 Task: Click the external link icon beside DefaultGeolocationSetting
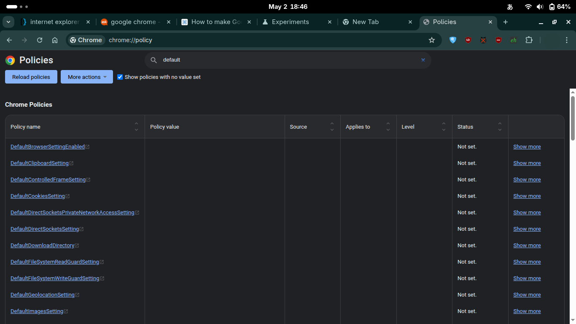point(77,295)
